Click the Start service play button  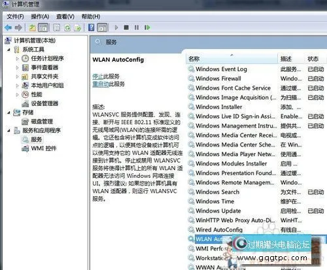(x=116, y=27)
